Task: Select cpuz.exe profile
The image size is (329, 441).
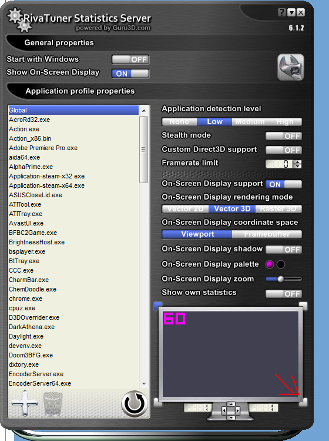Action: (x=73, y=308)
